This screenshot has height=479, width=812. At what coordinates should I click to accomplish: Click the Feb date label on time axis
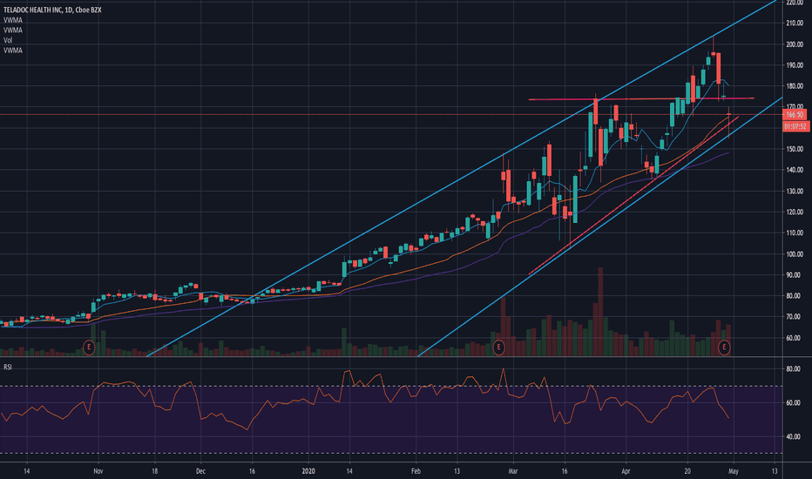(x=416, y=471)
